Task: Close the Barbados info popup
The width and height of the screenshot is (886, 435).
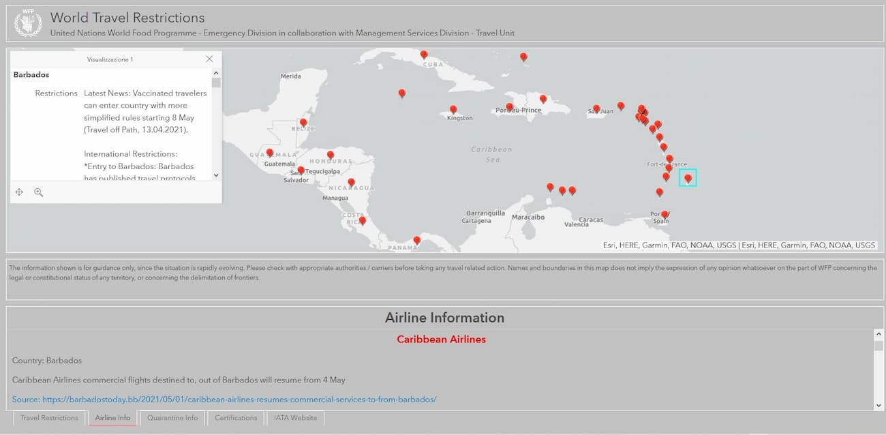Action: point(209,59)
